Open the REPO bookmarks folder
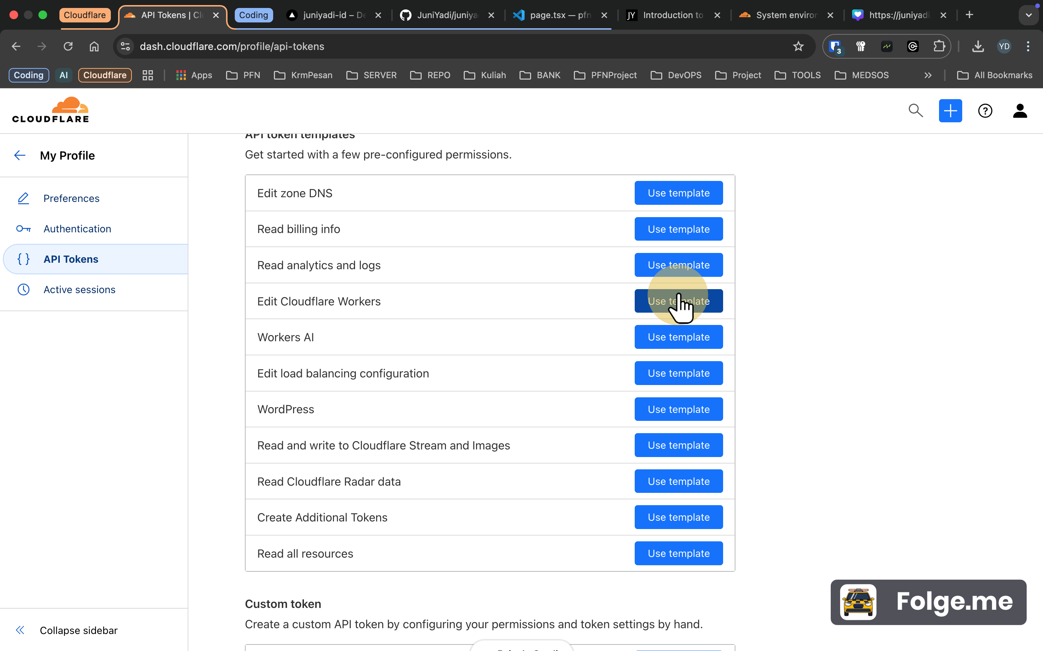Screen dimensions: 1043x651 430,75
